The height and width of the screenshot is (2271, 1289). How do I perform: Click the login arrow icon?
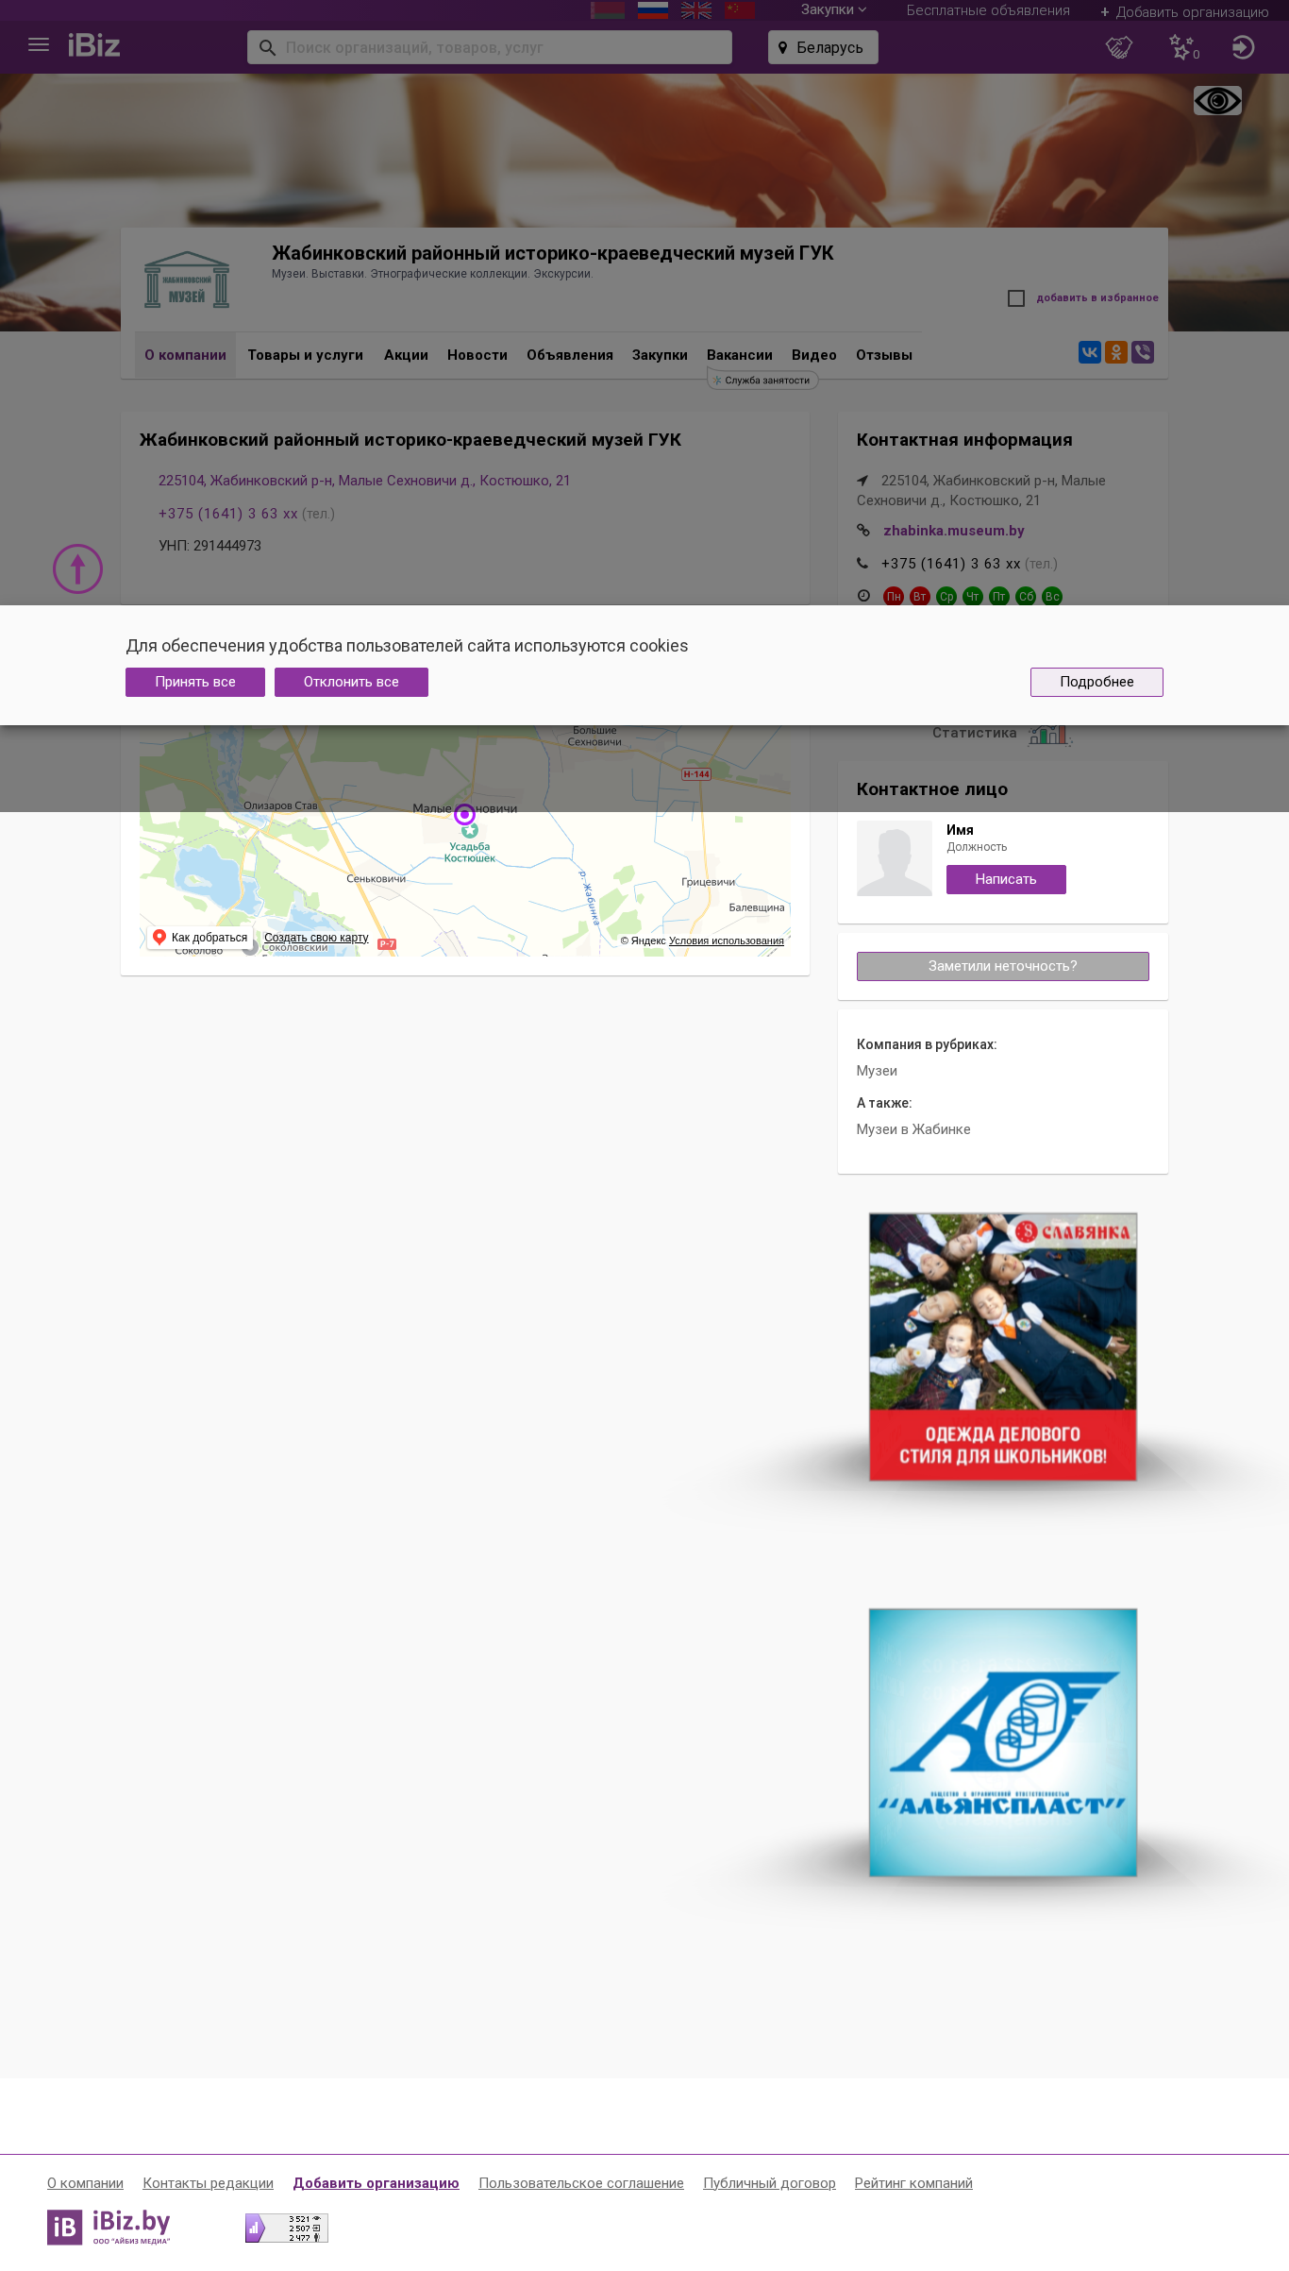point(1243,47)
